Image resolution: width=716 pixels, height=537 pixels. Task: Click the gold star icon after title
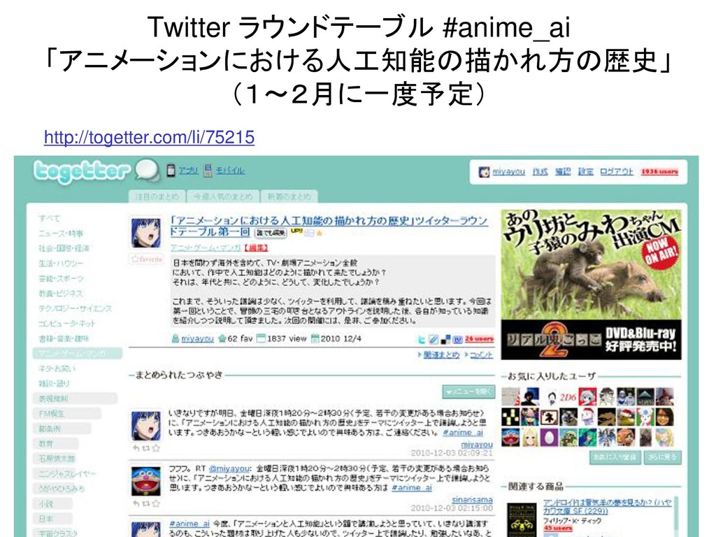pyautogui.click(x=319, y=234)
